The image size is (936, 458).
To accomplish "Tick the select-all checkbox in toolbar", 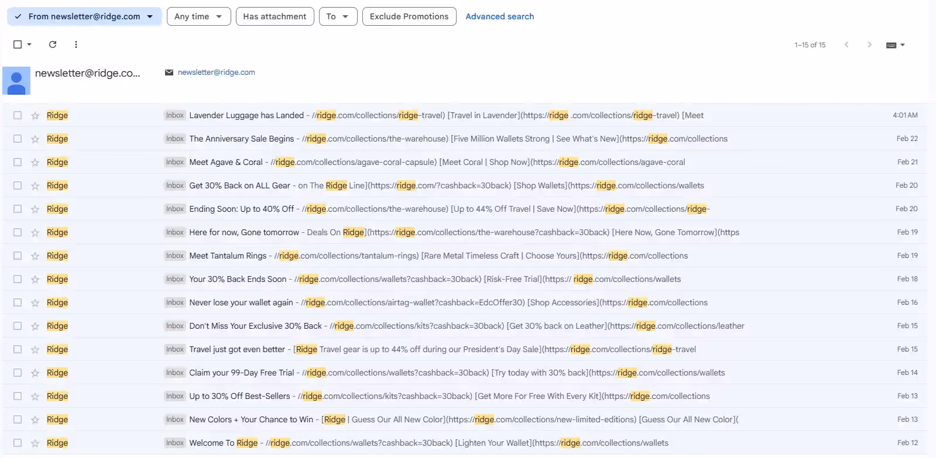I will 18,44.
